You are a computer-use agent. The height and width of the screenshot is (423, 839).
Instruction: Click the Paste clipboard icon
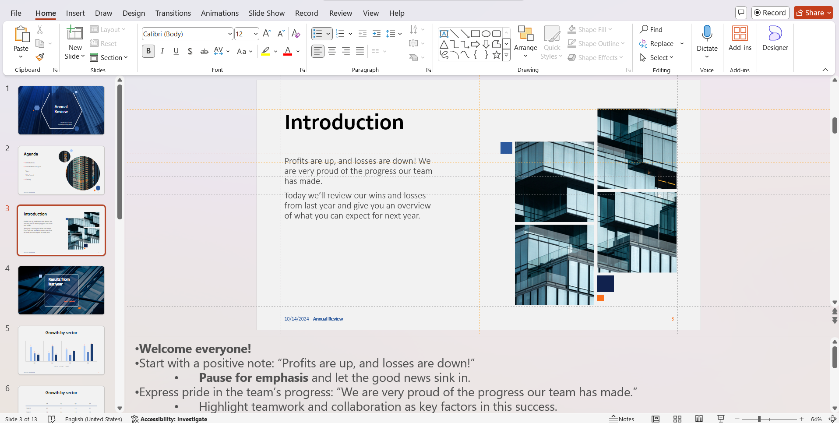(x=21, y=34)
